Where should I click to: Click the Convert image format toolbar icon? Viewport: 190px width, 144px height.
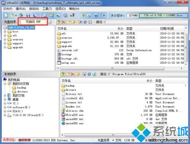tap(52, 15)
